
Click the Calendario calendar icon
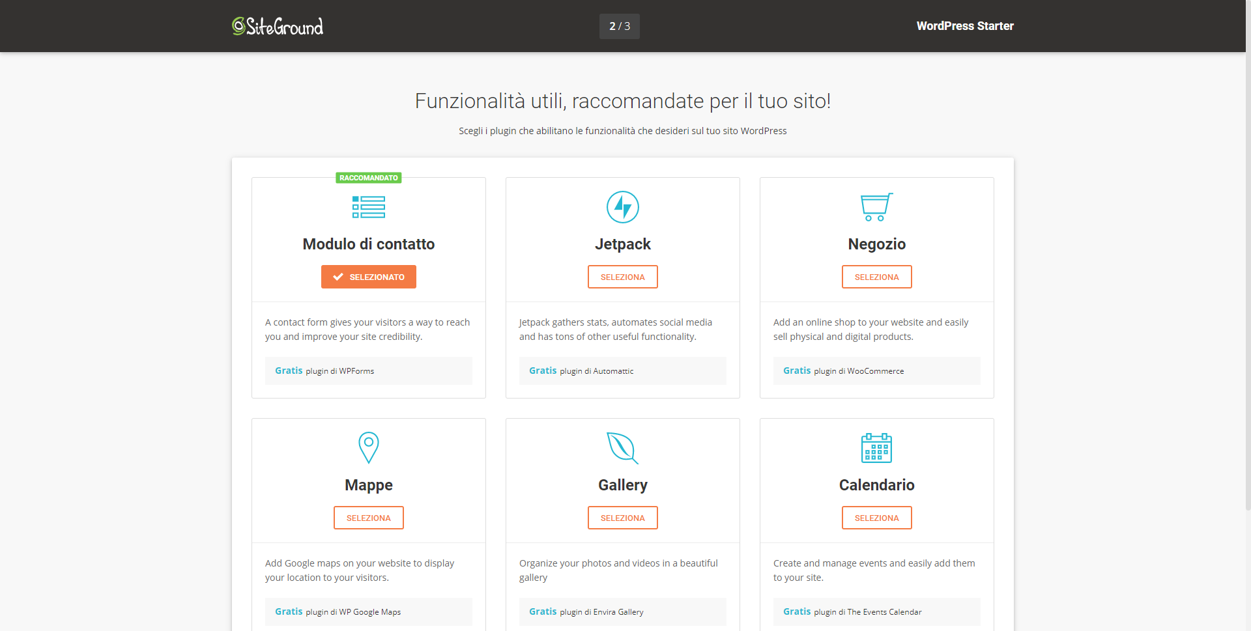click(876, 448)
